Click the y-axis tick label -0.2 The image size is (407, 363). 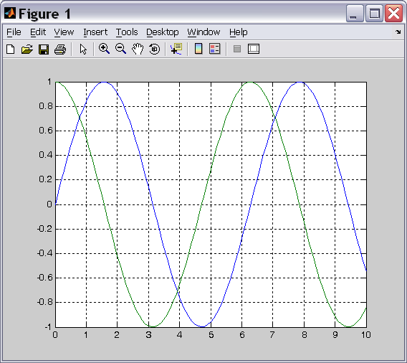[45, 229]
